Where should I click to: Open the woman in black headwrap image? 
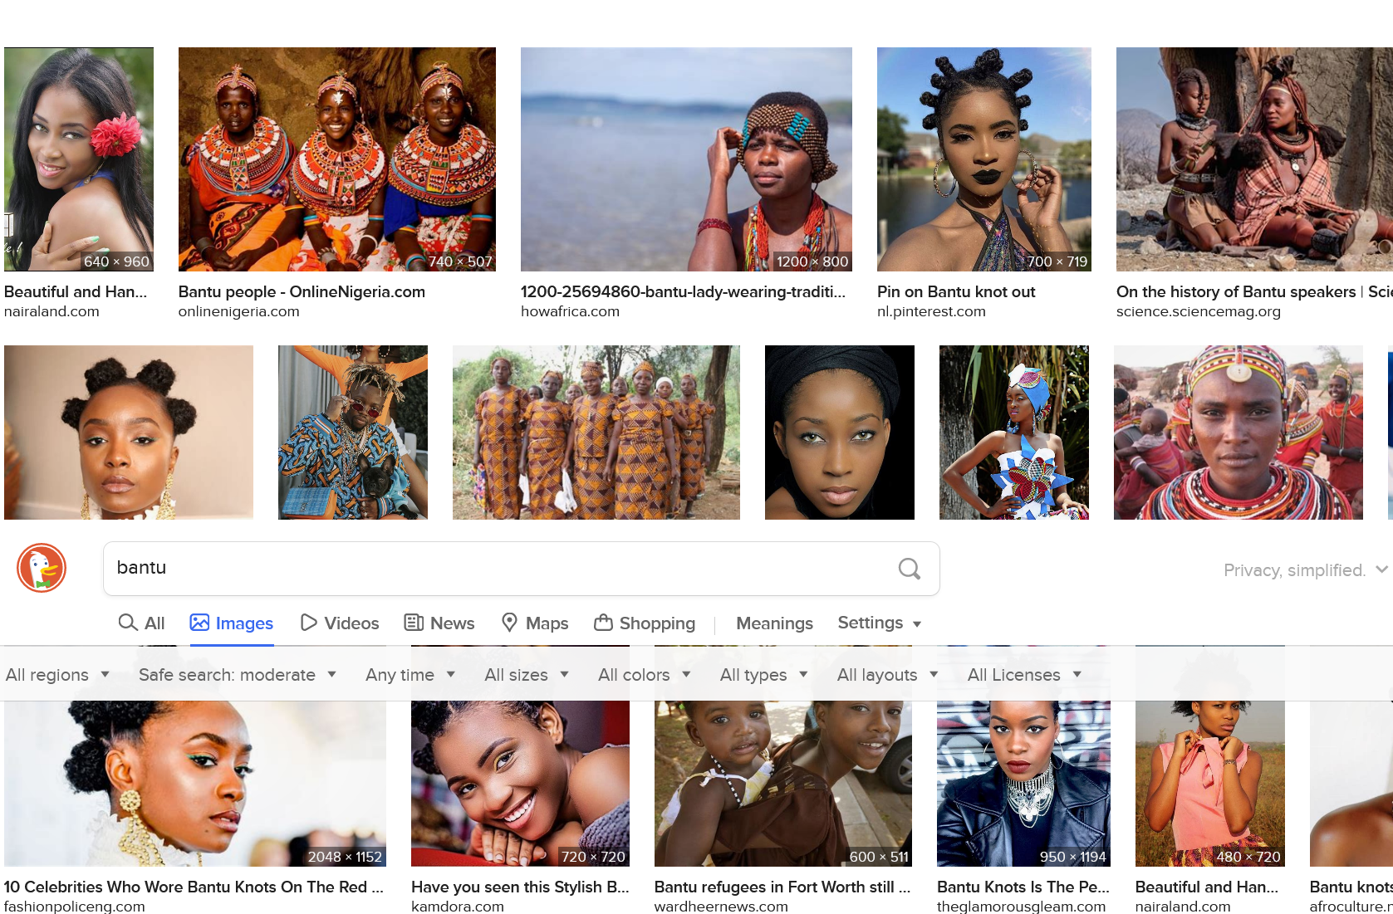840,433
